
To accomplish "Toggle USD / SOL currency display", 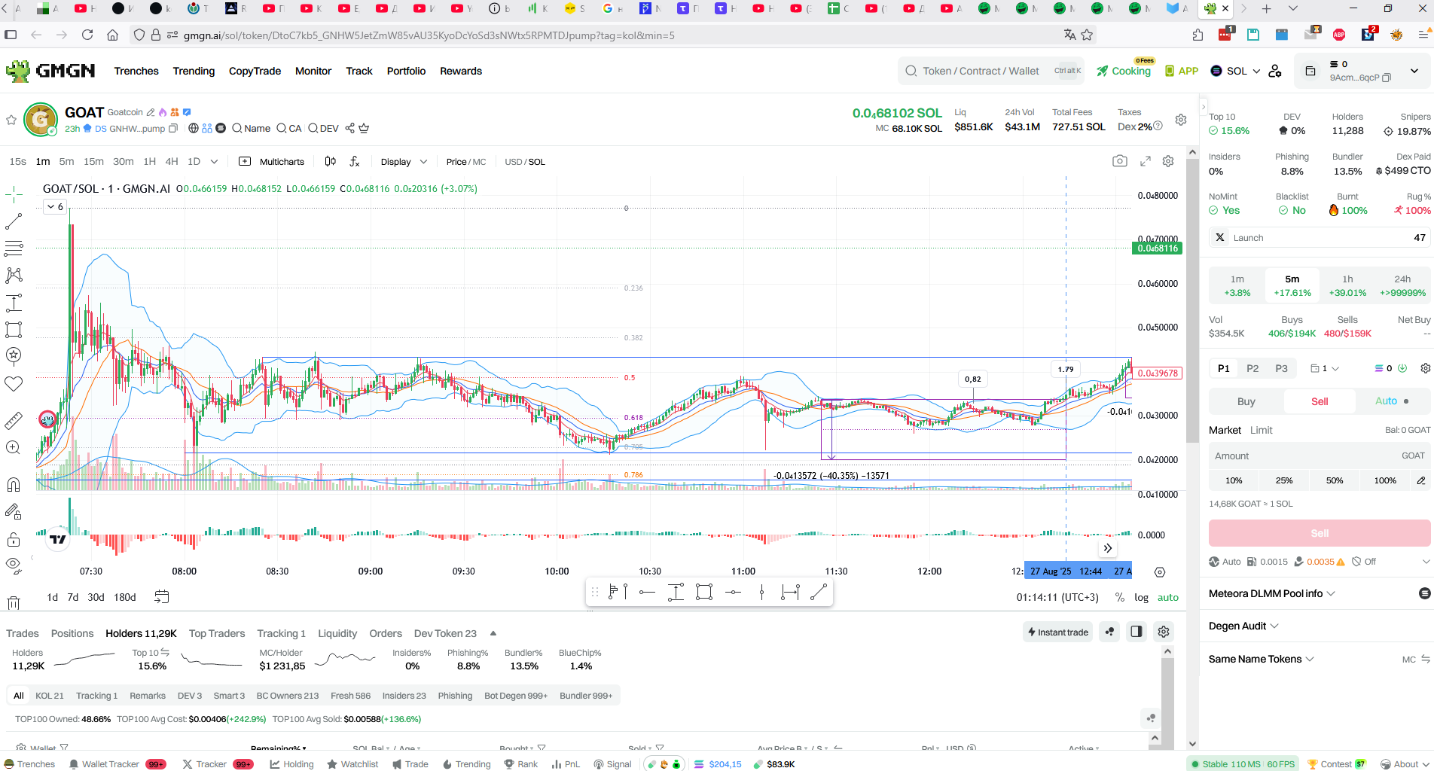I will pos(524,162).
